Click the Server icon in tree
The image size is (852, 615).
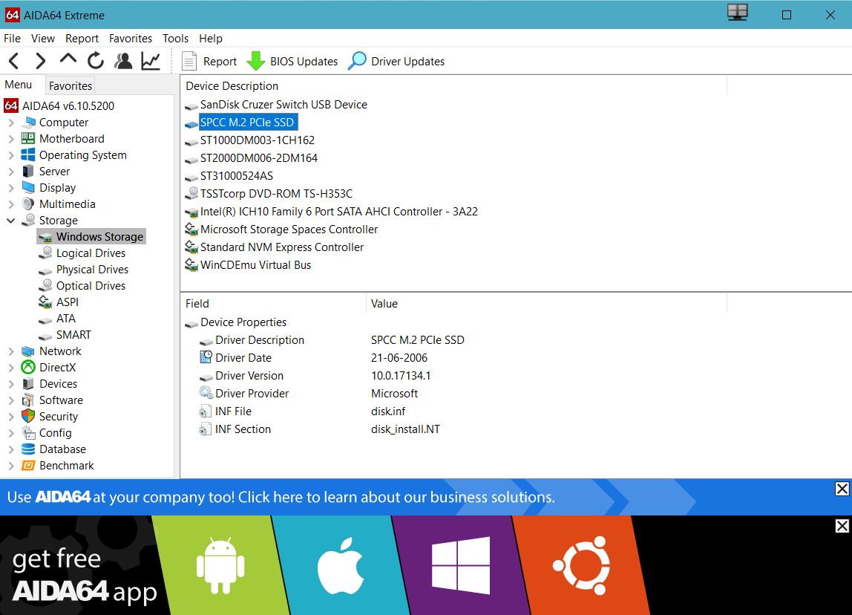tap(28, 172)
